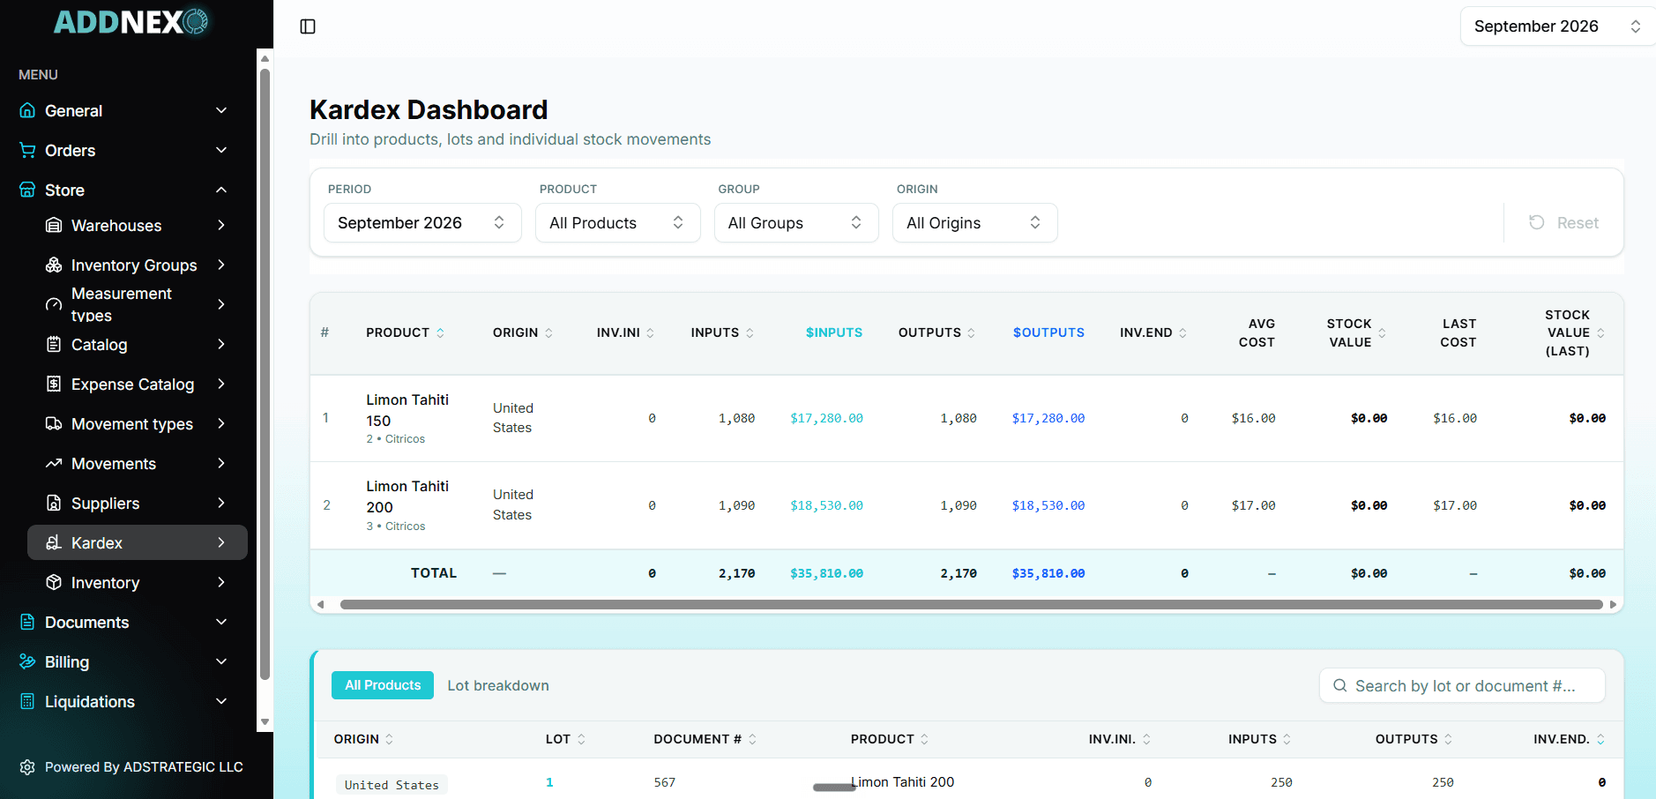Toggle the sidebar panel icon

tap(308, 26)
